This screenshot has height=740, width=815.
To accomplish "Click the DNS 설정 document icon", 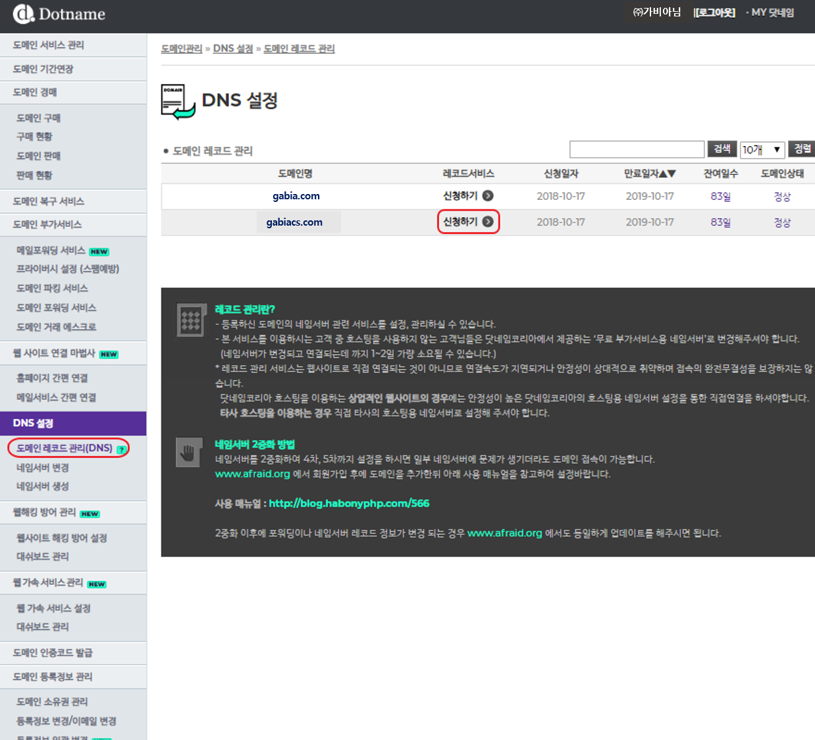I will click(x=178, y=102).
